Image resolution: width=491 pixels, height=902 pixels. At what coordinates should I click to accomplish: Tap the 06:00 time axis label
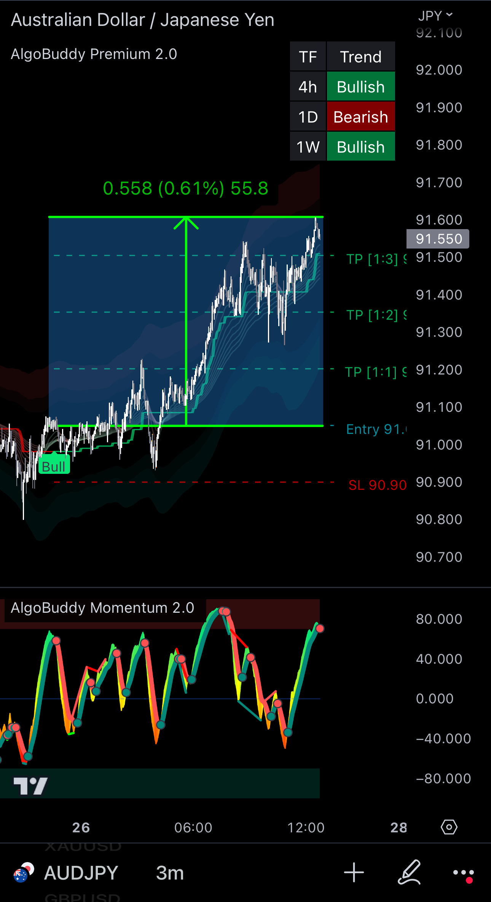click(193, 827)
